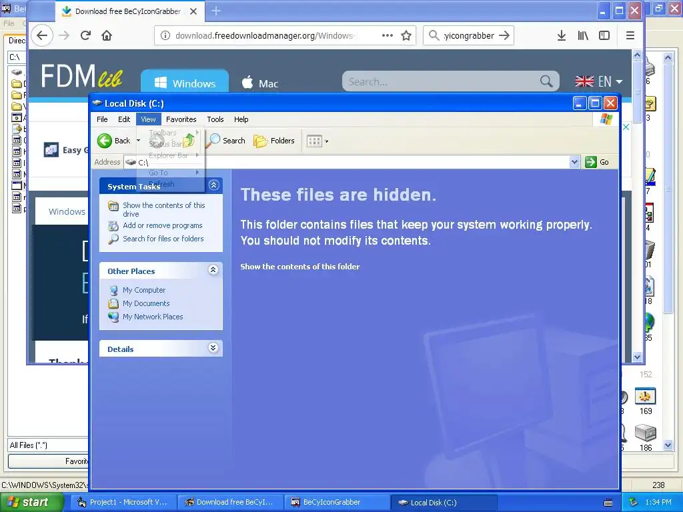Submit the Firefox search box arrow
Image resolution: width=683 pixels, height=512 pixels.
tap(504, 35)
